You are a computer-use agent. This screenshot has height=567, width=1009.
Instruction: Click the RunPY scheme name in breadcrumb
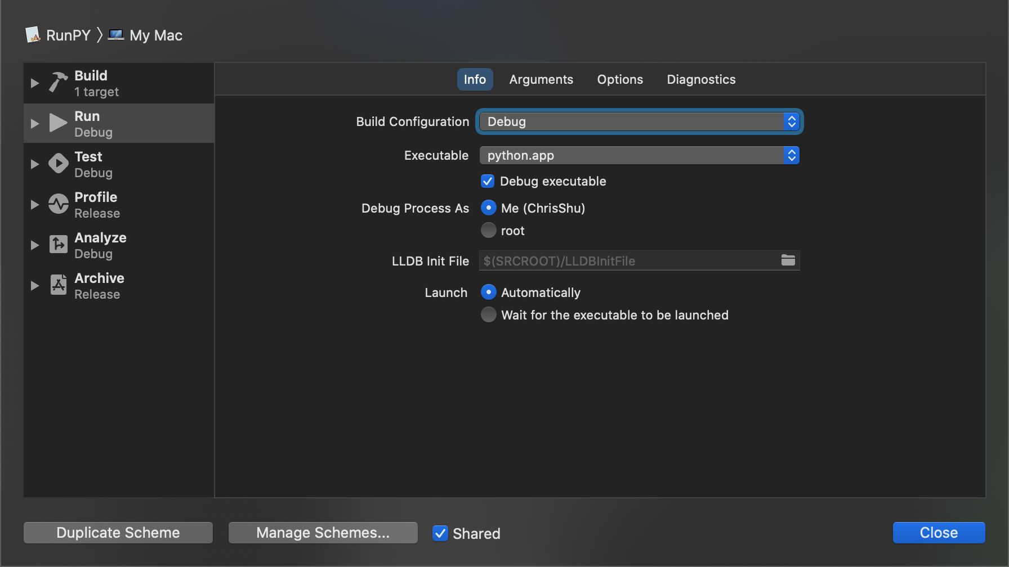pos(68,35)
